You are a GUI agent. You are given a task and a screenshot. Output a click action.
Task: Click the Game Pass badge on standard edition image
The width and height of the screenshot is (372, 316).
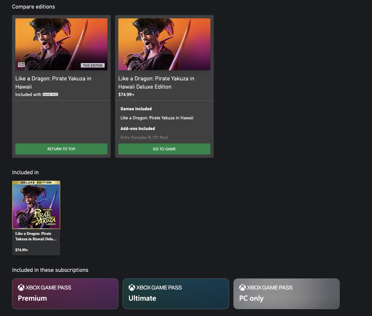21,65
